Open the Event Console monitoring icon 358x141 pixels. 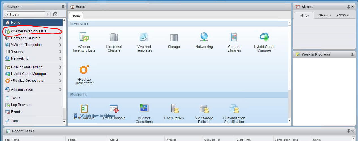pyautogui.click(x=114, y=108)
